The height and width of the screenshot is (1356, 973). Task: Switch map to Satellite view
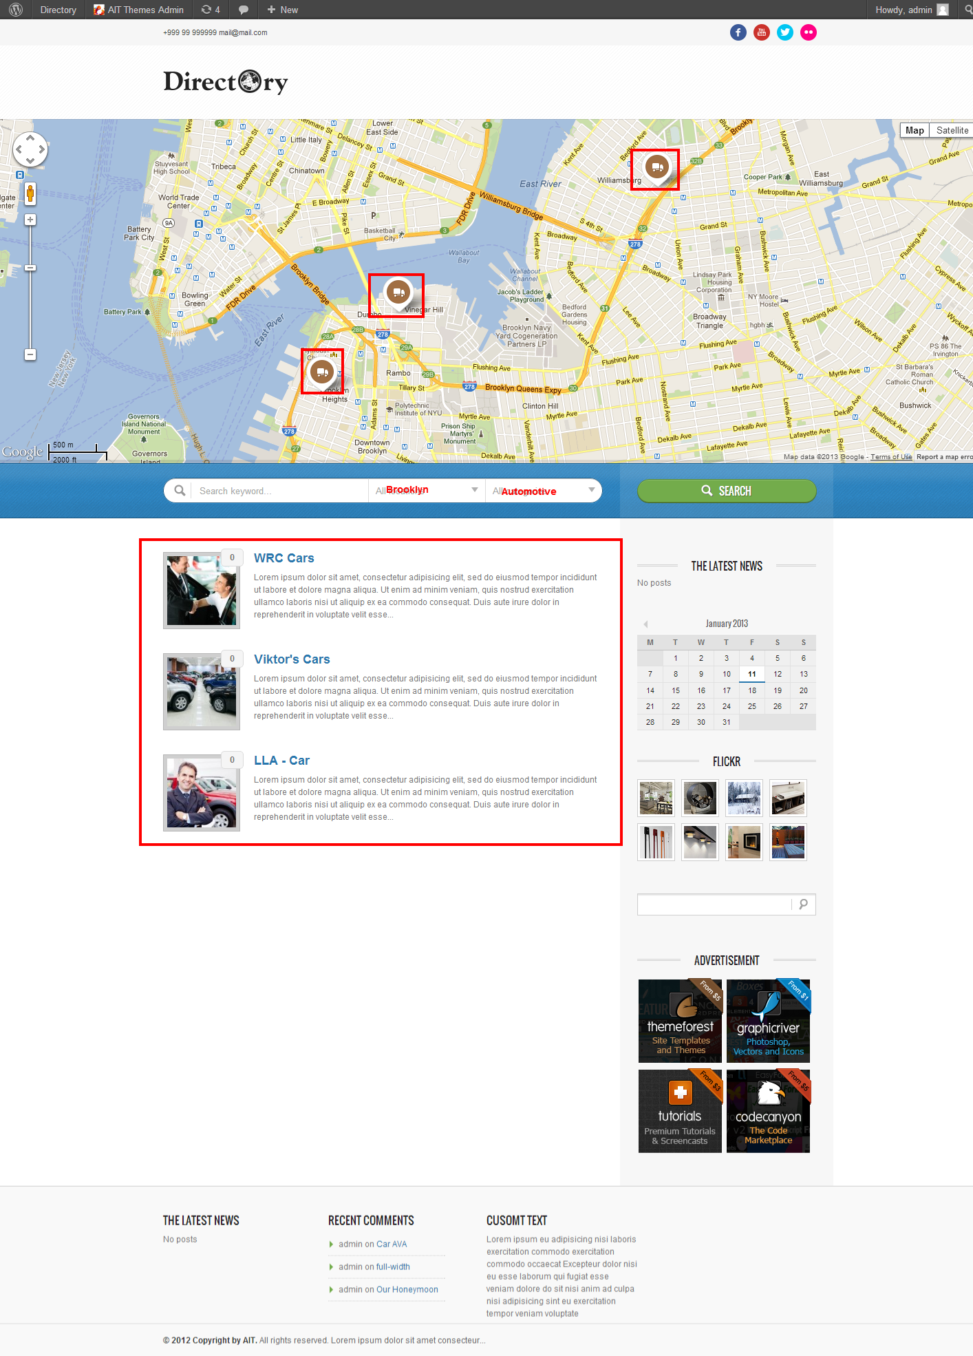click(952, 130)
